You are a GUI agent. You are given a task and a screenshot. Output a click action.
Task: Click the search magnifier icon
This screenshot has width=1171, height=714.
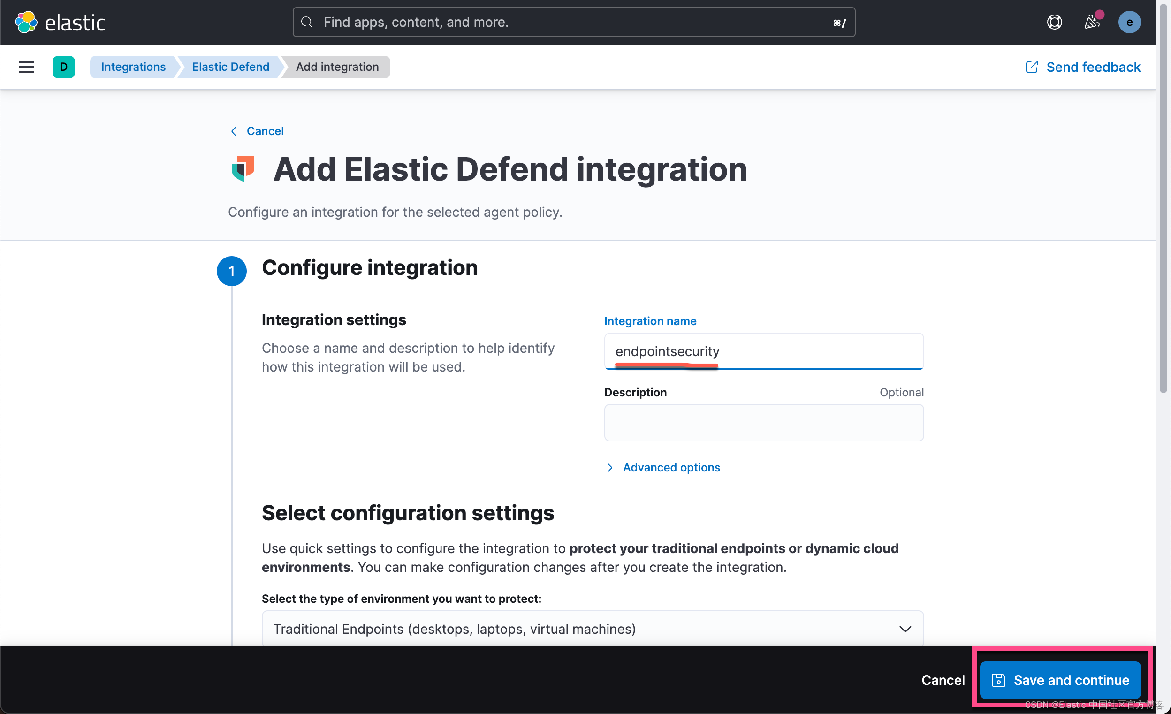click(307, 23)
